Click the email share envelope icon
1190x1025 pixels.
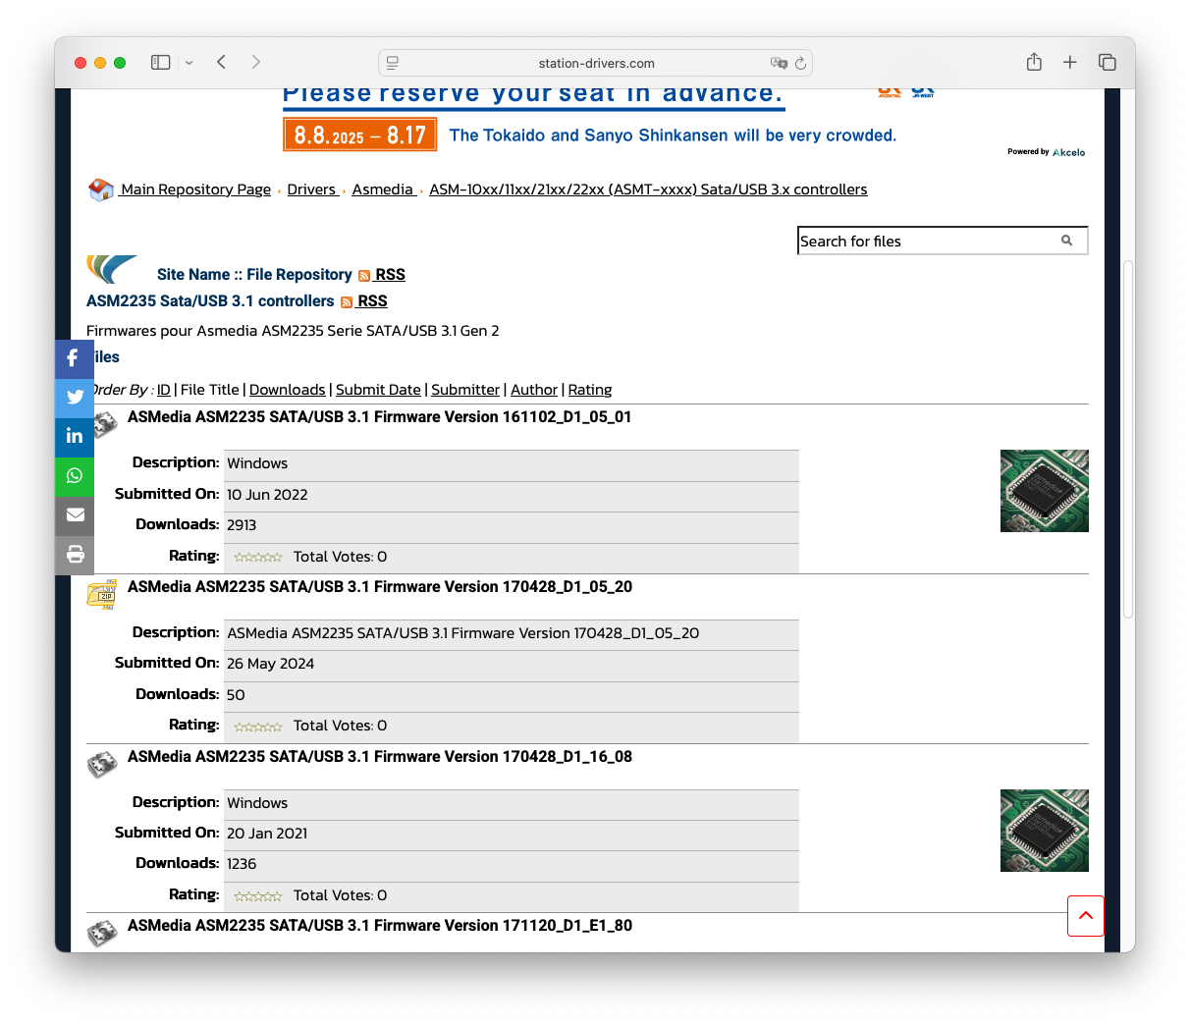coord(75,514)
